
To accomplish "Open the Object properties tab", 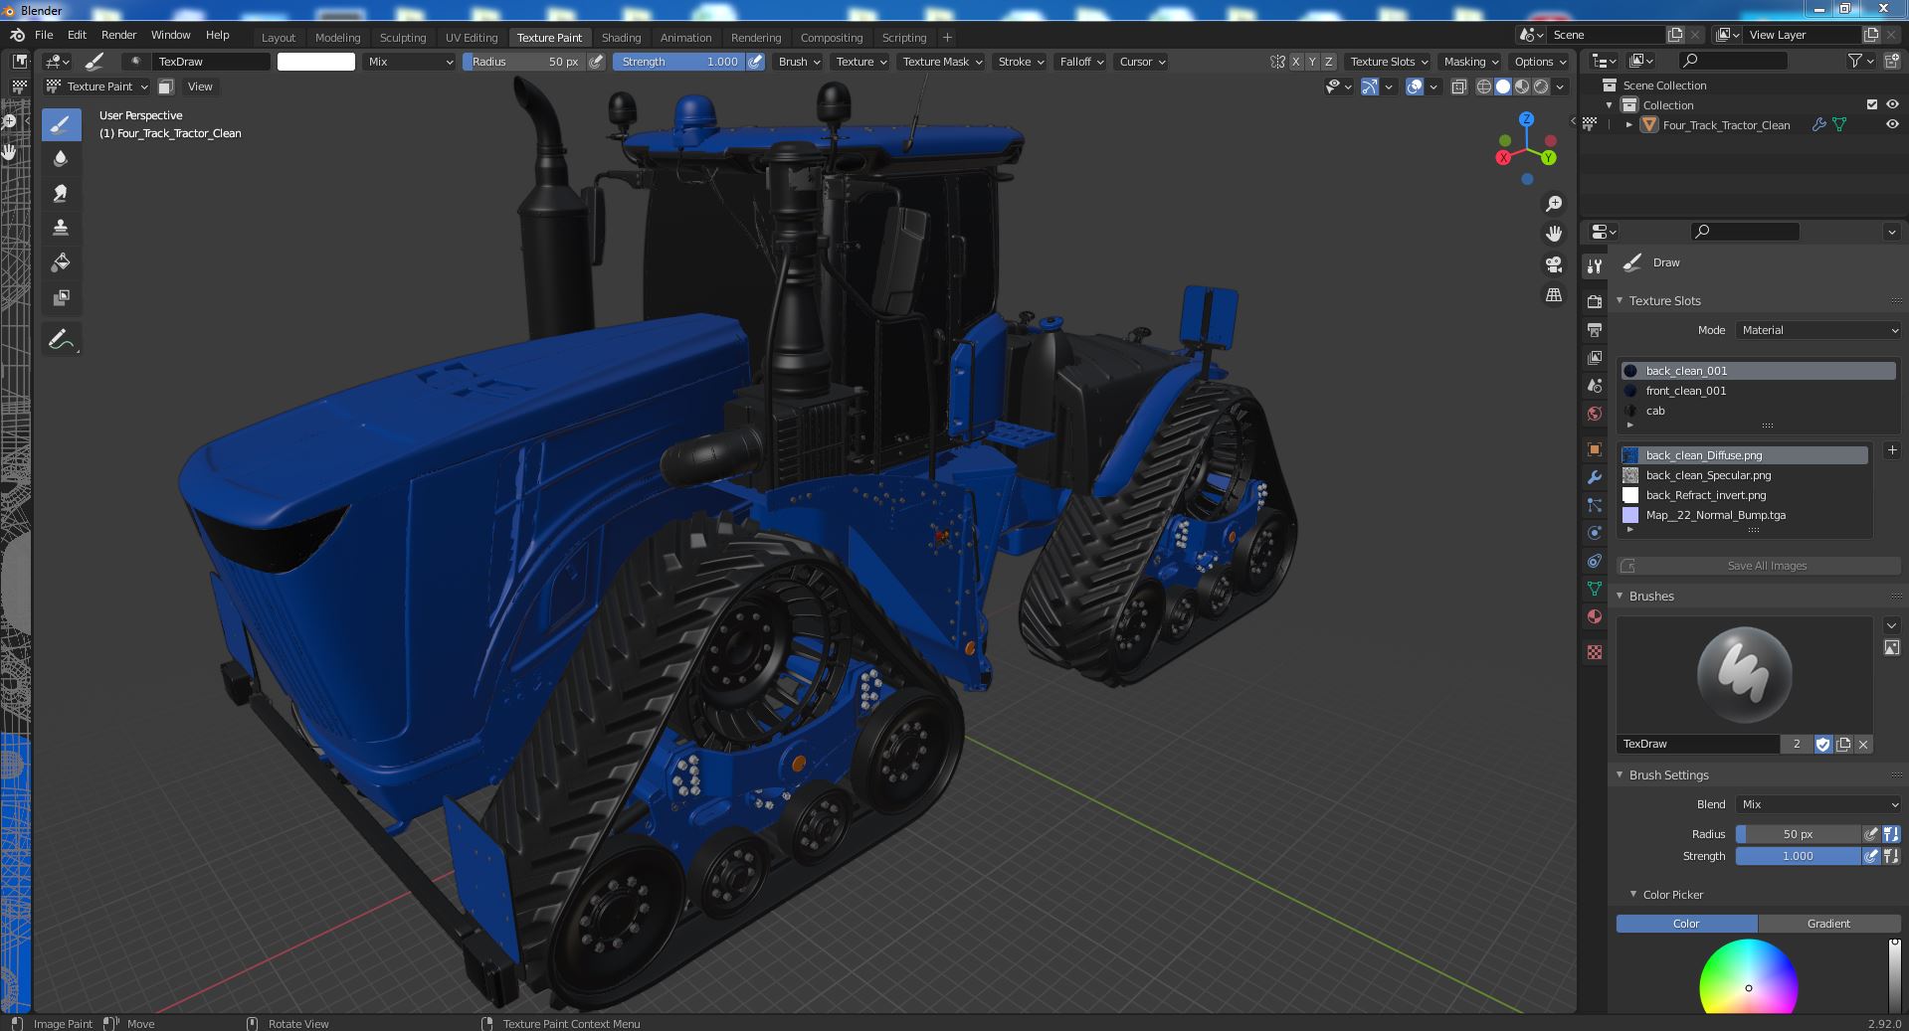I will coord(1595,448).
